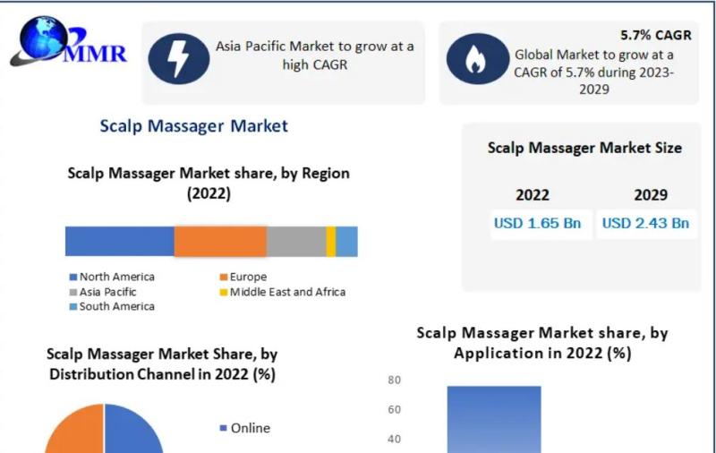Select the South America legend marker

[x=73, y=307]
